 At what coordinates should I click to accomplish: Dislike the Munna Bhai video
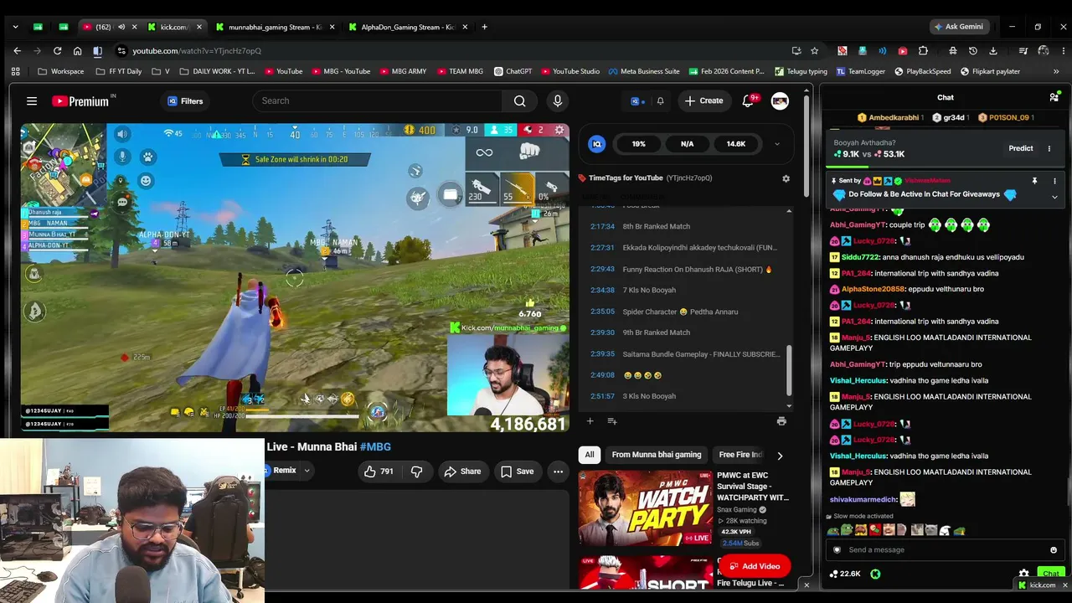coord(416,472)
